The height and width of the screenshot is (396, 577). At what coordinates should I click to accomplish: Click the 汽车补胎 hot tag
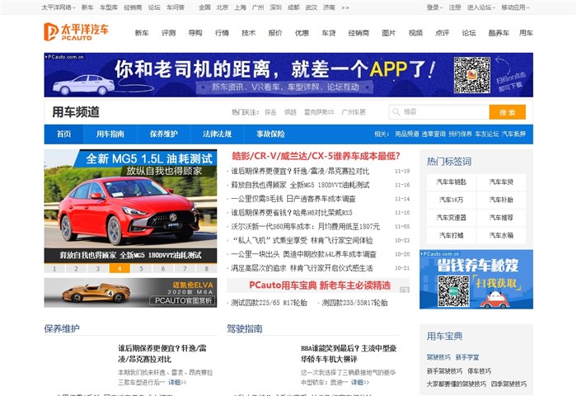click(x=501, y=200)
